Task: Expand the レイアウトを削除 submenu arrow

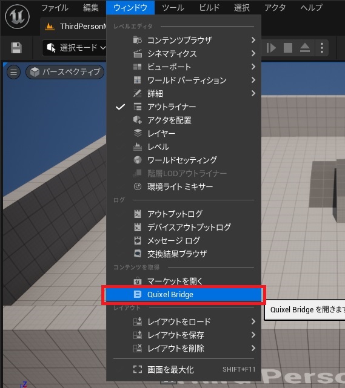Action: [253, 348]
